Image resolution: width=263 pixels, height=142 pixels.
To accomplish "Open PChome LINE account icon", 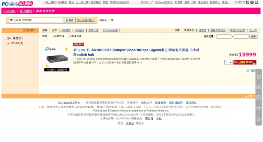I will pyautogui.click(x=256, y=2).
